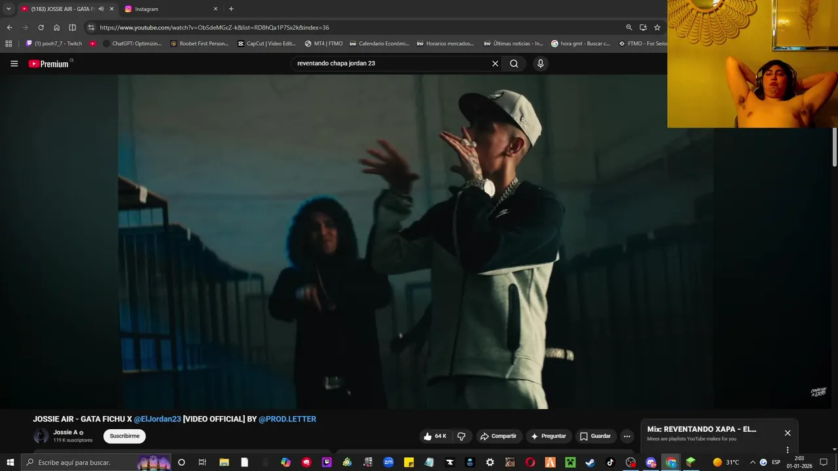Close the Instagram browser tab

(215, 9)
